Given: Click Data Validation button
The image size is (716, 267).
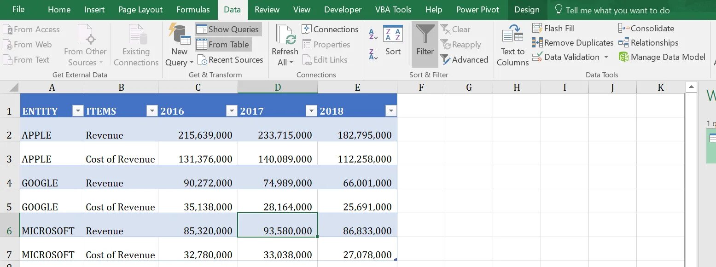Looking at the screenshot, I should click(566, 57).
